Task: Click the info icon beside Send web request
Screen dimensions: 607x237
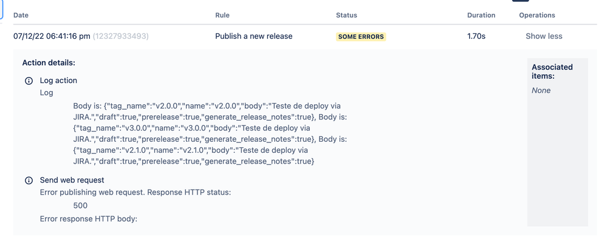Action: [x=29, y=181]
